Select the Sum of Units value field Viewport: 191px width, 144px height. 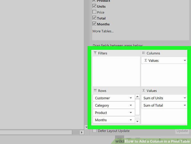tap(164, 98)
